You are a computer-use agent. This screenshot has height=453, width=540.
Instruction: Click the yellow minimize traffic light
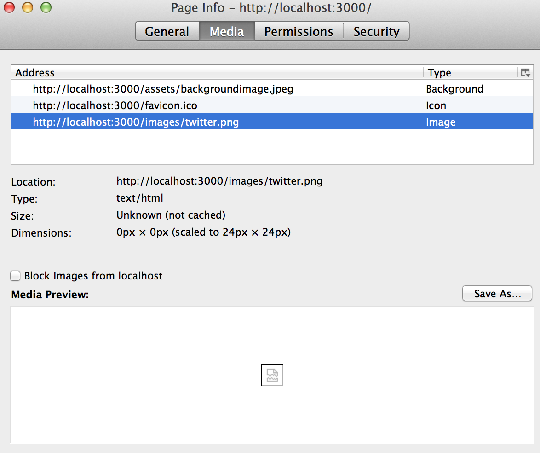tap(27, 8)
